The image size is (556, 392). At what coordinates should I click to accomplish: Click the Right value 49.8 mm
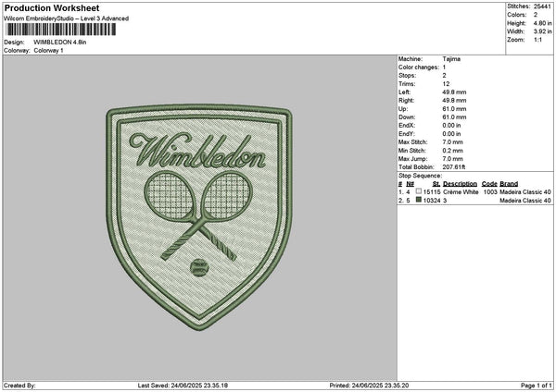pyautogui.click(x=454, y=101)
